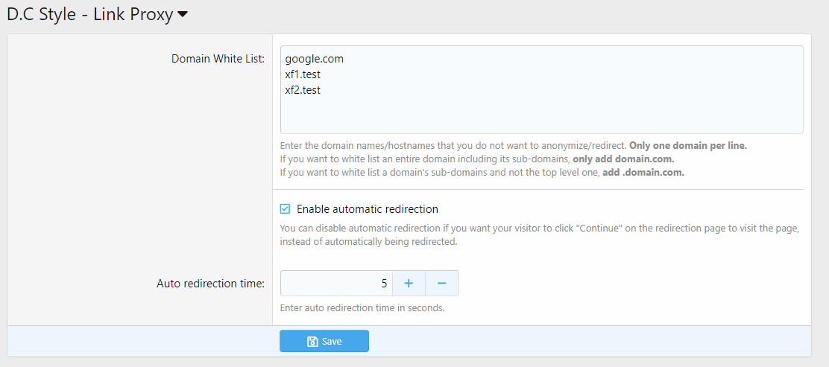Focus the Auto redirection time number field
Viewport: 829px width, 367px height.
click(336, 284)
